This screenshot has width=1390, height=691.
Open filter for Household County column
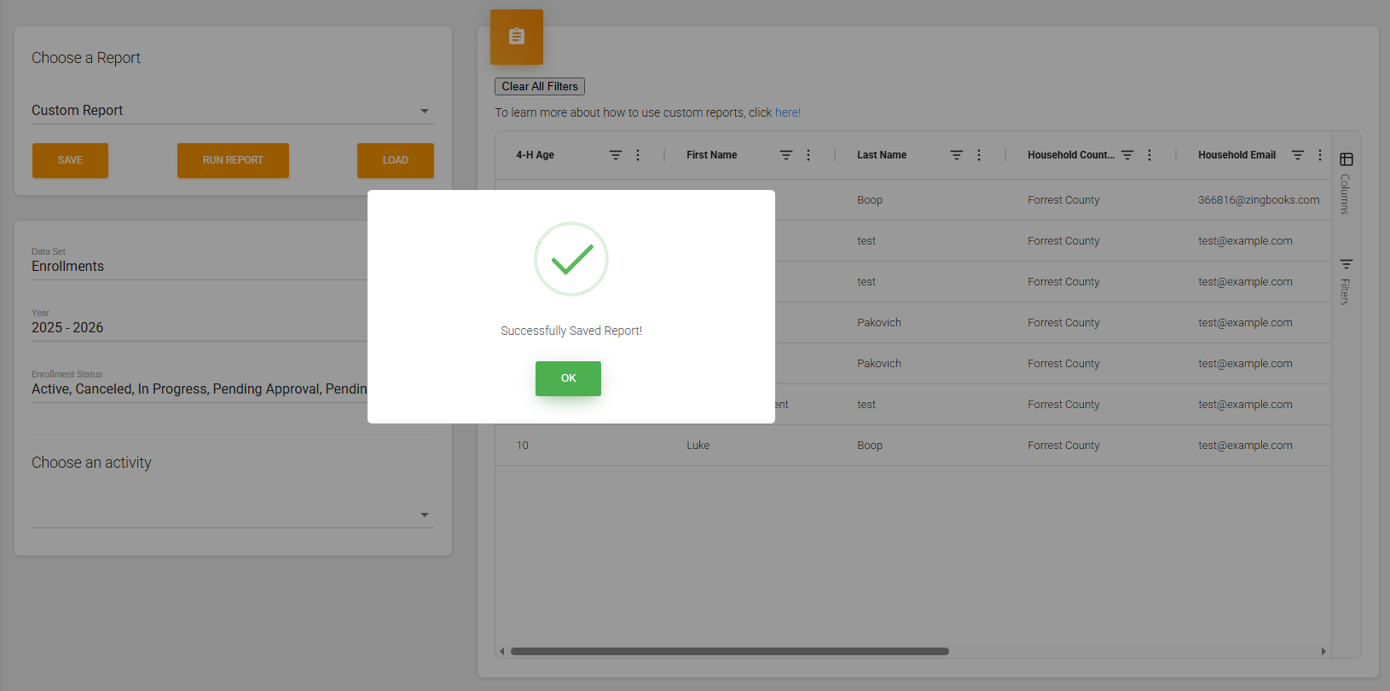click(1126, 155)
